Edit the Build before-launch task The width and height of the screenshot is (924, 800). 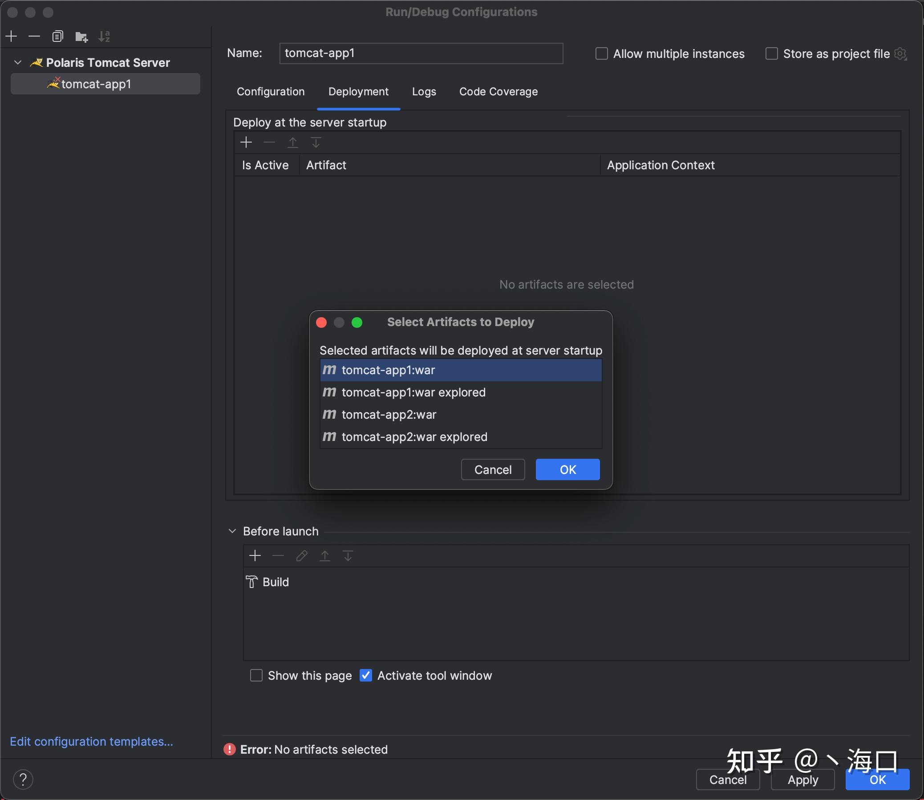click(x=302, y=556)
